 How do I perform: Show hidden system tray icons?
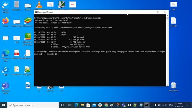coord(152,105)
